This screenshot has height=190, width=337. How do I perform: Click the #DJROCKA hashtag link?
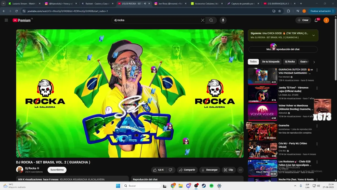pos(66,179)
